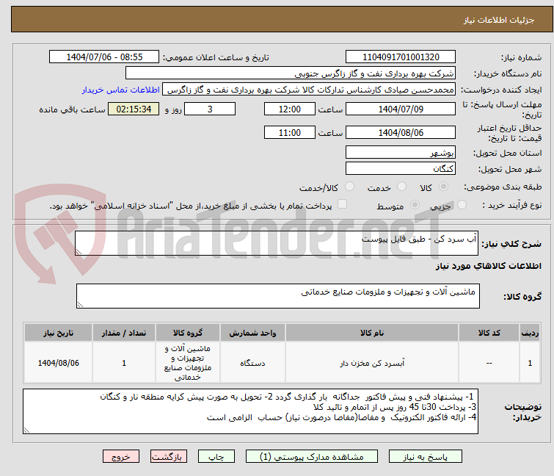The width and height of the screenshot is (554, 476).
Task: Click the delivery city field کنگان
Action: point(401,168)
